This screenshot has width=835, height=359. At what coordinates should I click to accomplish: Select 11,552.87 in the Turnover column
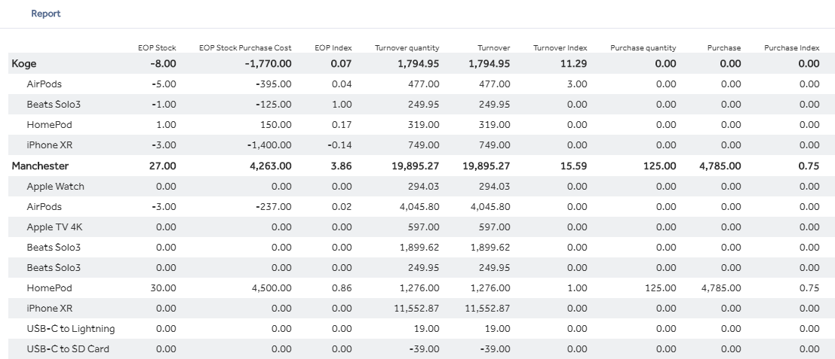tap(487, 308)
